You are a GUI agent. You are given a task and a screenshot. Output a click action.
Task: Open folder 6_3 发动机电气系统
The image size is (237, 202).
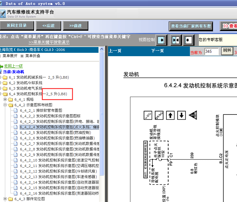(x=26, y=88)
